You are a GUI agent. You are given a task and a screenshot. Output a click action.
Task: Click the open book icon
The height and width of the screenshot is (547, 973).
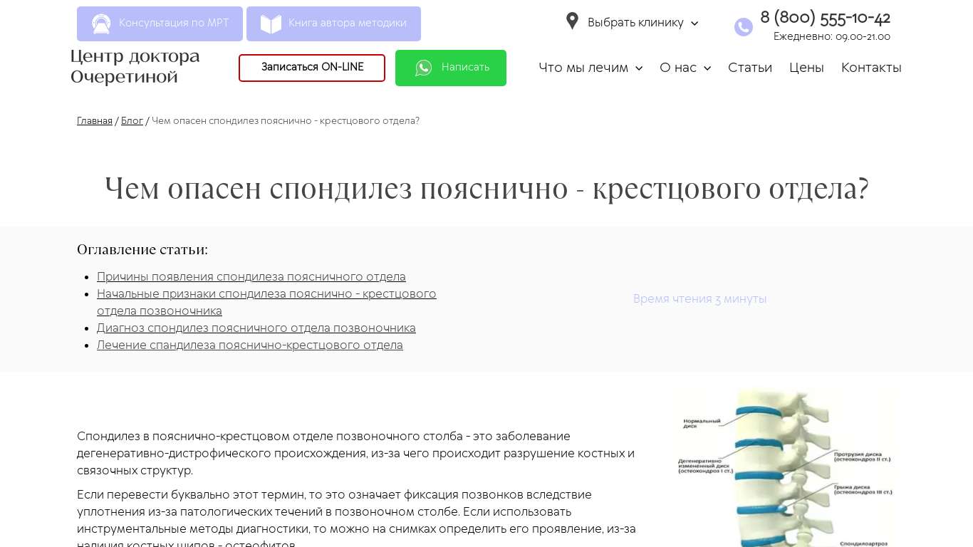[271, 24]
